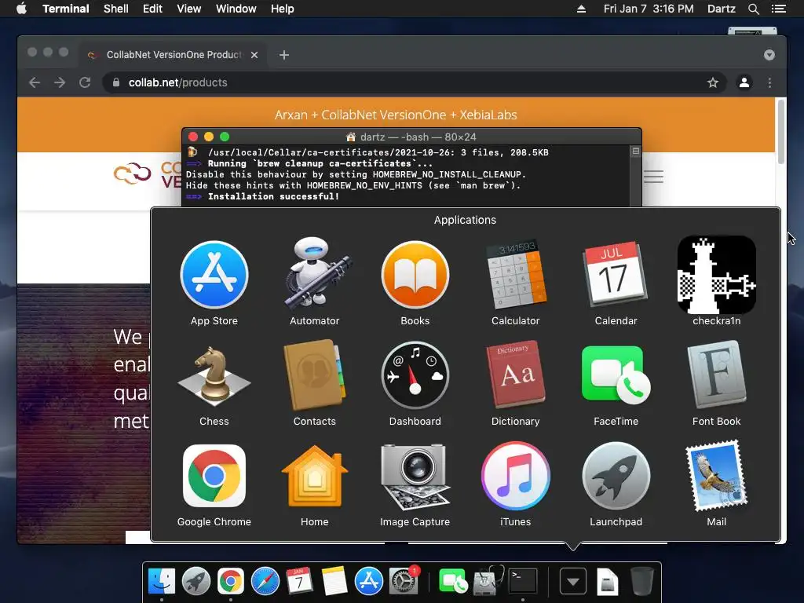804x603 pixels.
Task: Click the Launchpad rocket in the Dock
Action: [196, 582]
